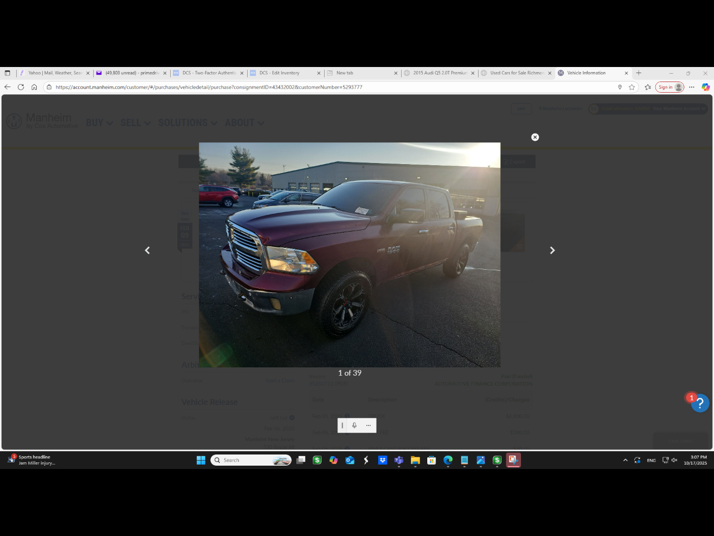The width and height of the screenshot is (714, 536).
Task: Click the microphone icon on floating toolbar
Action: [354, 425]
